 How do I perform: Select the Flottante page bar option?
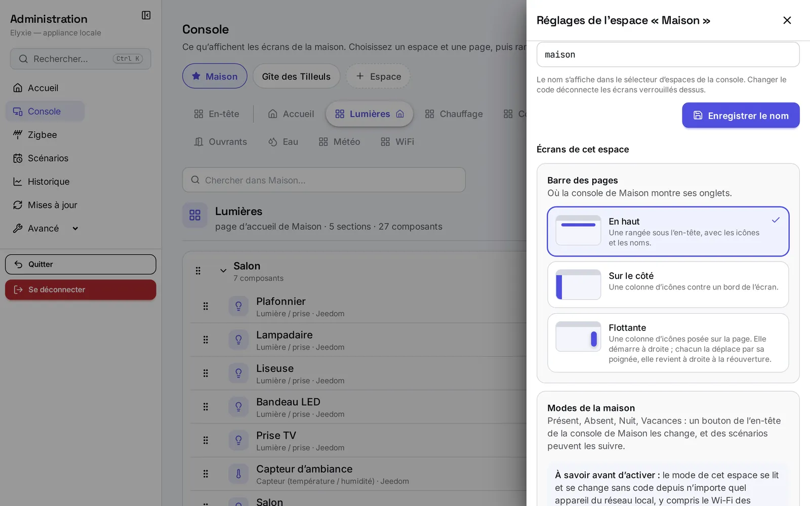point(668,343)
